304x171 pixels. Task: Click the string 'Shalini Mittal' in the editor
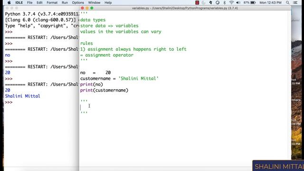coord(138,78)
